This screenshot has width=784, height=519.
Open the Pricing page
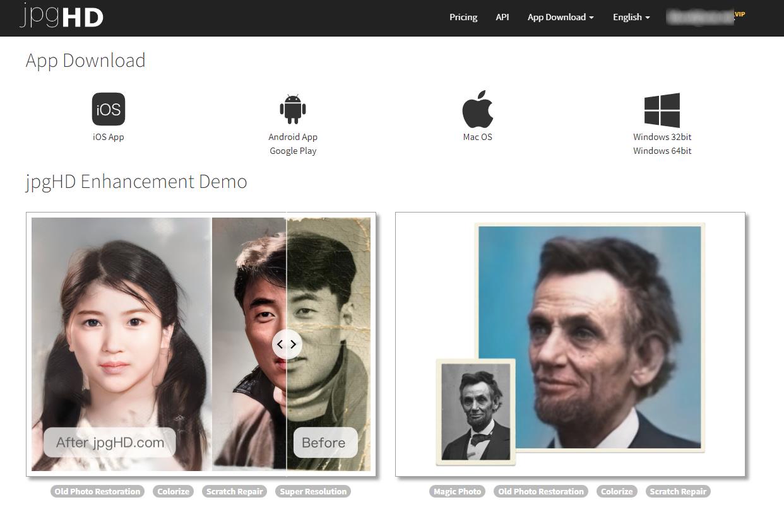(463, 17)
